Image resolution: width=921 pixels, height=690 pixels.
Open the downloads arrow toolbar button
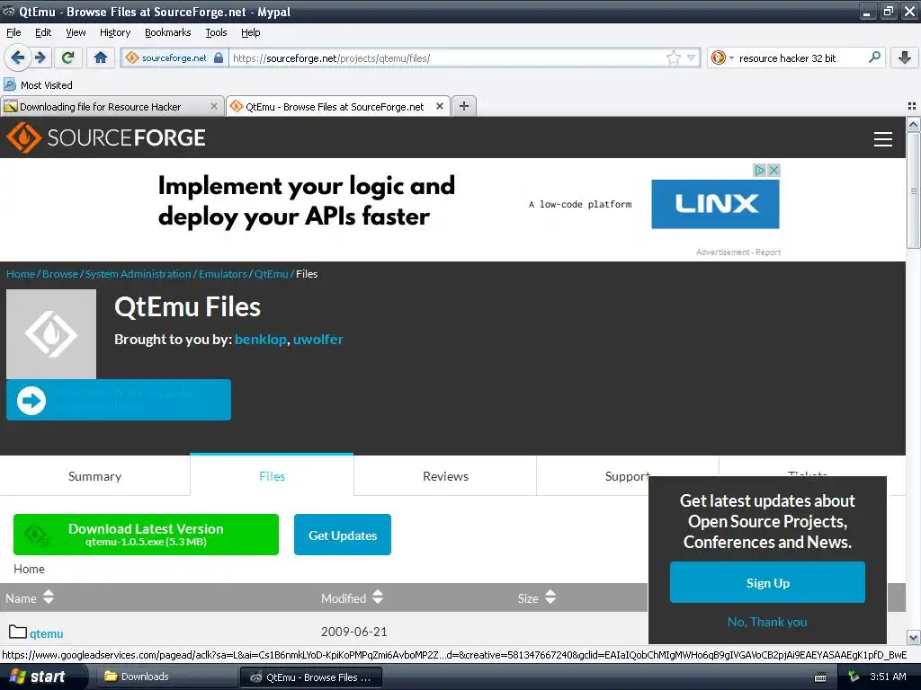(905, 57)
